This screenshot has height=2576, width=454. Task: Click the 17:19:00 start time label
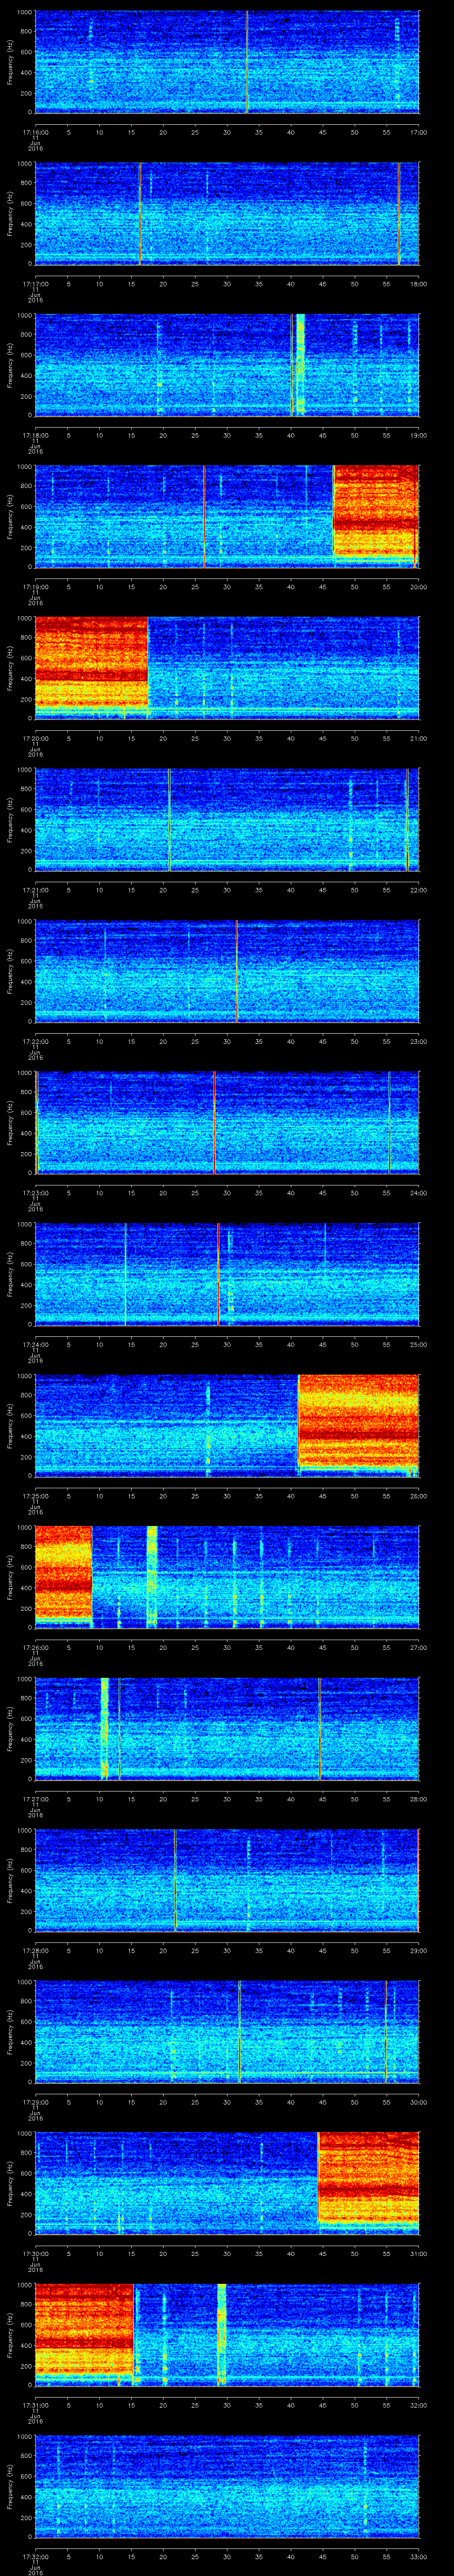pos(35,586)
